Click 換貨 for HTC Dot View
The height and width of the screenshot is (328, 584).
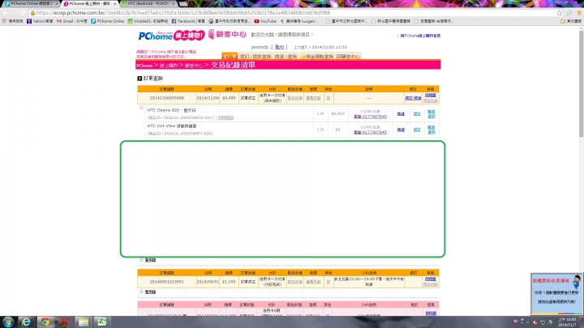[401, 130]
